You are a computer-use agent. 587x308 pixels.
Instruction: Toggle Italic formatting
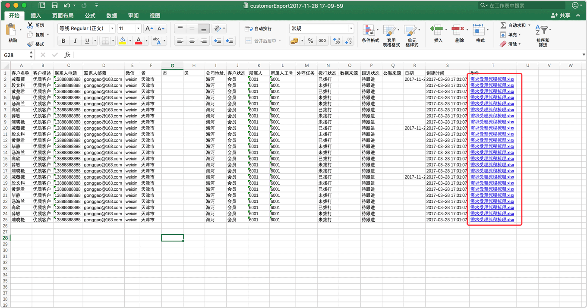coord(75,41)
